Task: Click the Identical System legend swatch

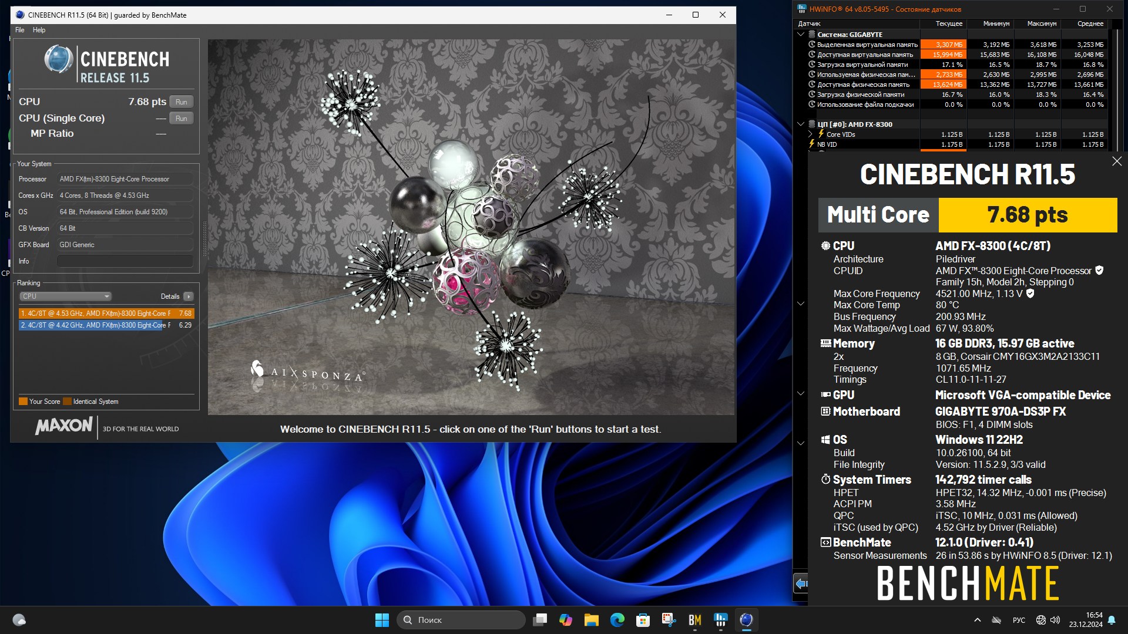Action: coord(67,402)
